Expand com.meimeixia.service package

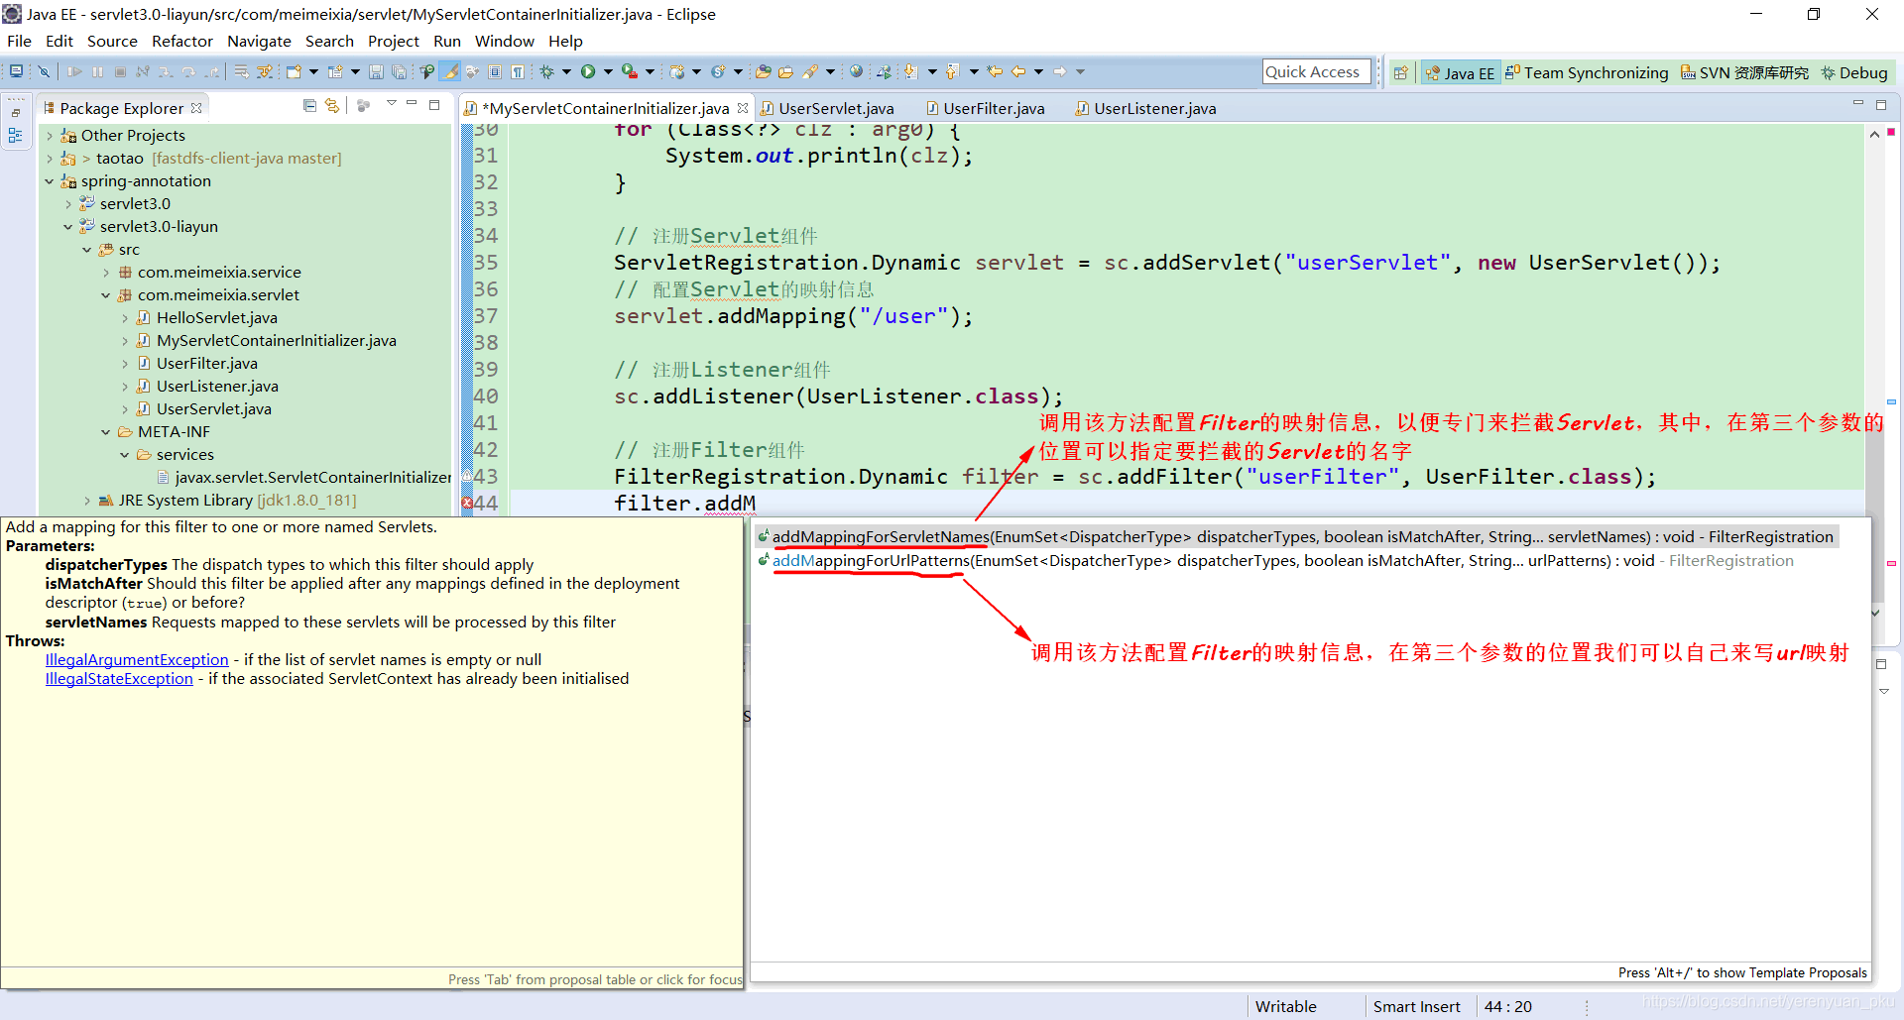pos(106,273)
